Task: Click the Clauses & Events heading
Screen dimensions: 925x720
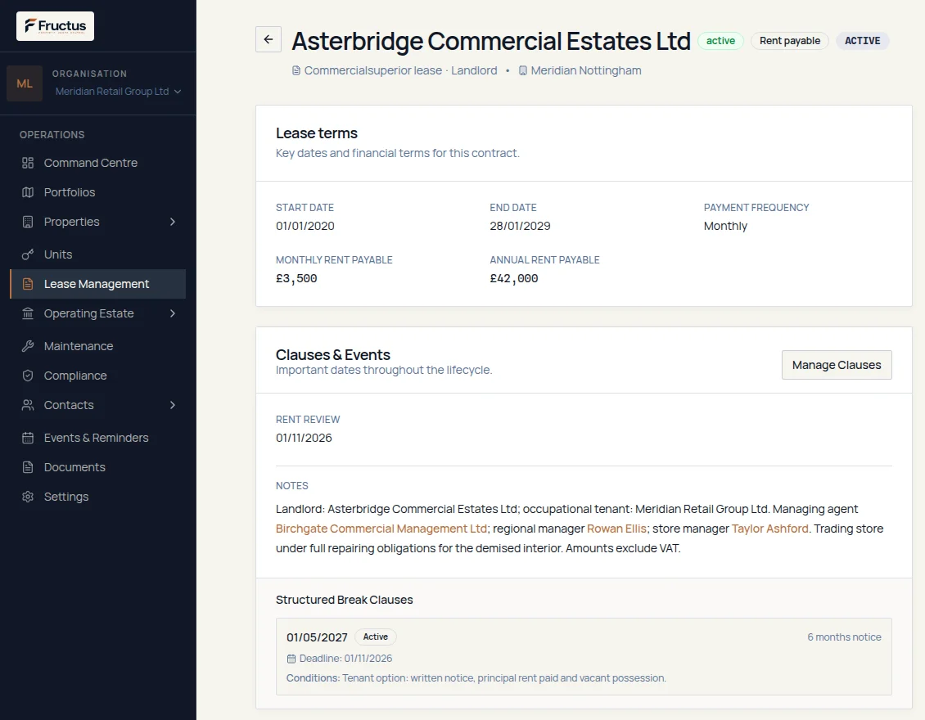Action: coord(332,354)
